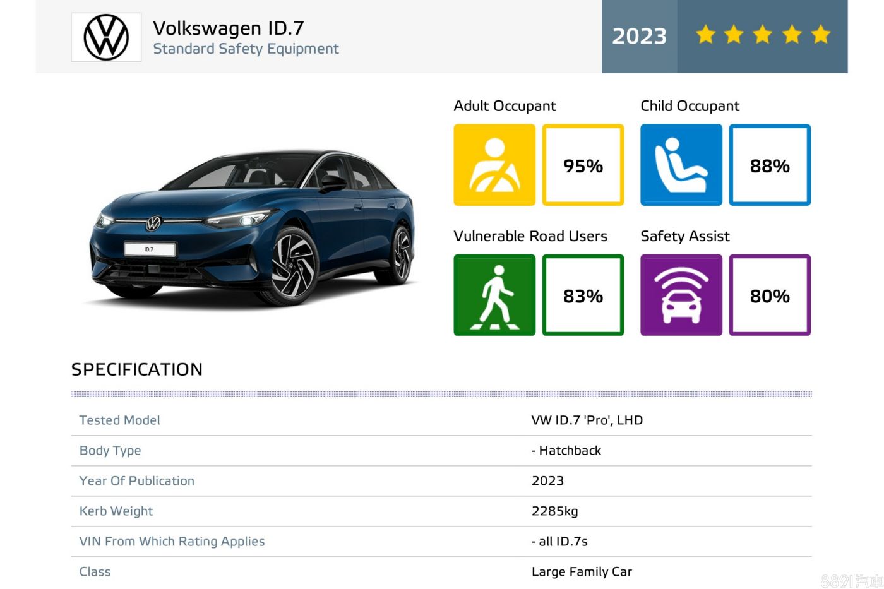Click the third gold star in rating
Image resolution: width=884 pixels, height=589 pixels.
(x=763, y=35)
